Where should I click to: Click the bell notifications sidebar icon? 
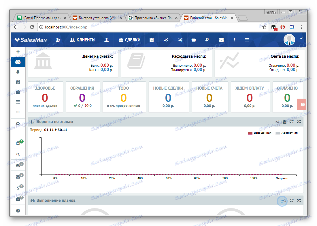pos(18,72)
